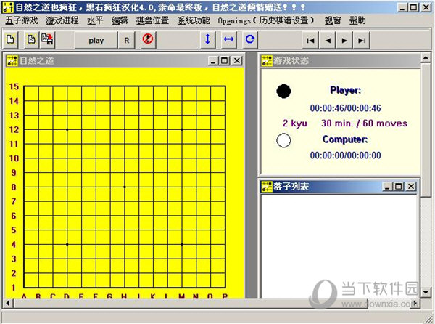The height and width of the screenshot is (324, 435).
Task: Click the black Player stone indicator
Action: click(x=283, y=91)
